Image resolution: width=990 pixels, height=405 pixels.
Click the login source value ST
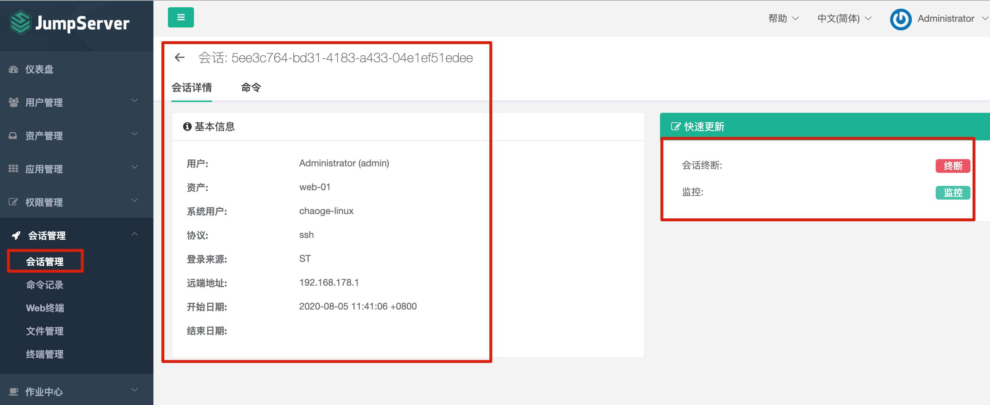pos(305,259)
